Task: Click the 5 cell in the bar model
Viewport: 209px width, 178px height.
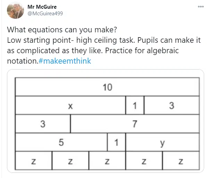Action: 61,142
